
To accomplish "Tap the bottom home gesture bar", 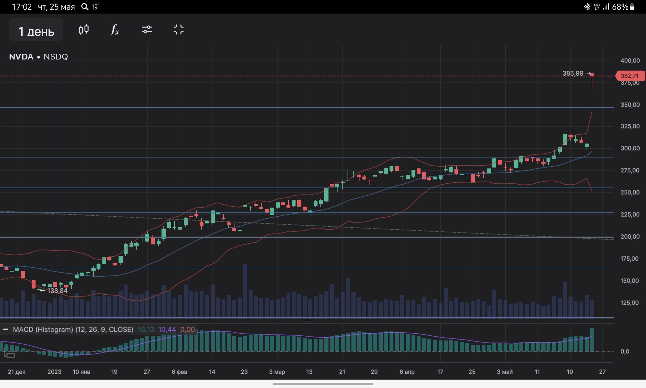I will (323, 384).
